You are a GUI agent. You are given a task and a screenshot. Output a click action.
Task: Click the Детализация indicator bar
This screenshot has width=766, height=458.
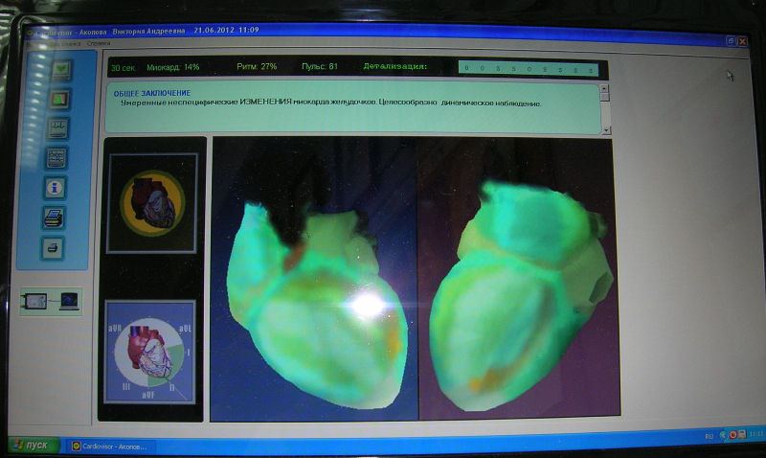(530, 68)
